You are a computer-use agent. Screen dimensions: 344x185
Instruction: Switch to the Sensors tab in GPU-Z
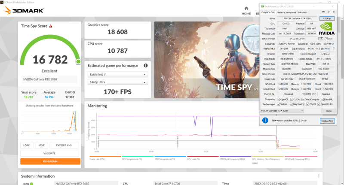pos(280,12)
